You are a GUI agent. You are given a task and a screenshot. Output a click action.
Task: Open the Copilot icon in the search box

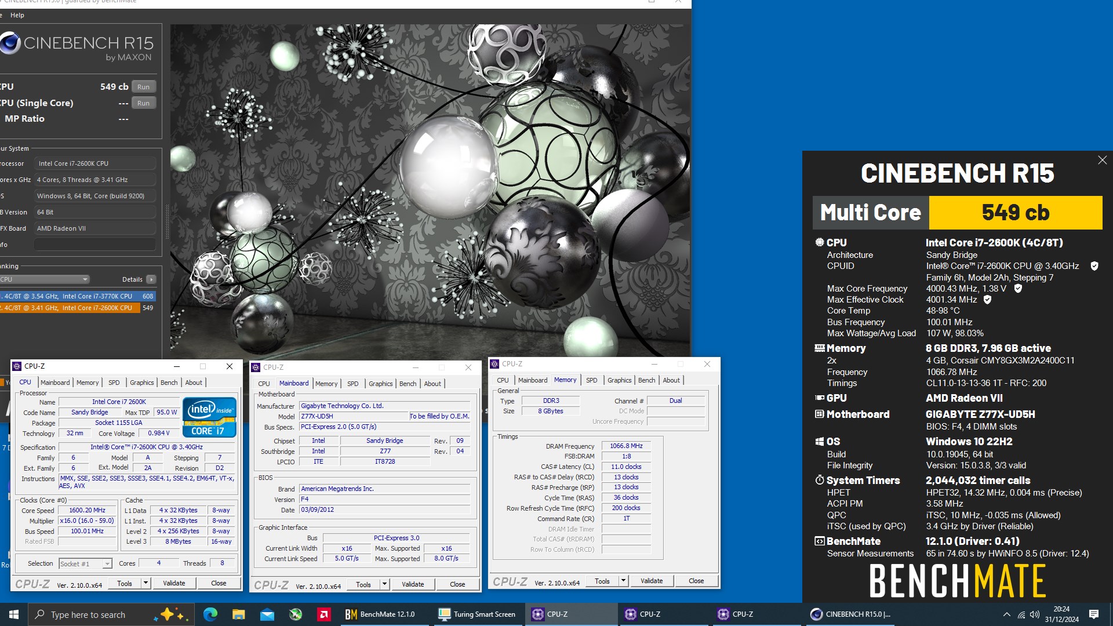172,614
